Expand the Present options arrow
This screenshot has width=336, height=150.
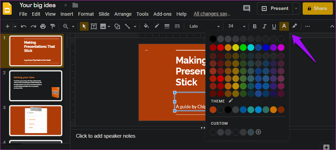click(296, 9)
